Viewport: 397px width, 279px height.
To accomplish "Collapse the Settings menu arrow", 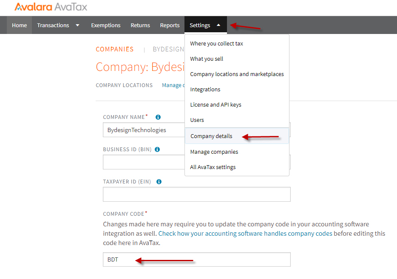I will [218, 25].
